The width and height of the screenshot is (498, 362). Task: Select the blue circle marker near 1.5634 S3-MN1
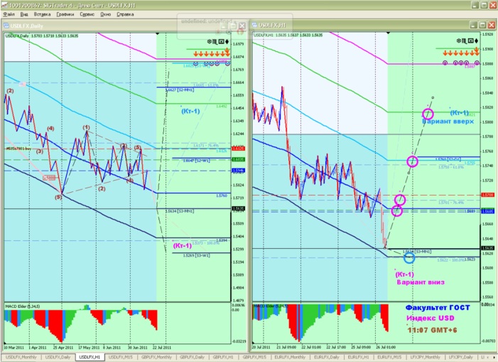click(409, 257)
